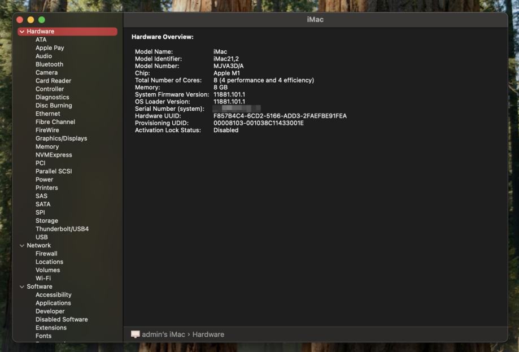The image size is (519, 352).
Task: Click admin's iMac in the path bar
Action: [164, 334]
